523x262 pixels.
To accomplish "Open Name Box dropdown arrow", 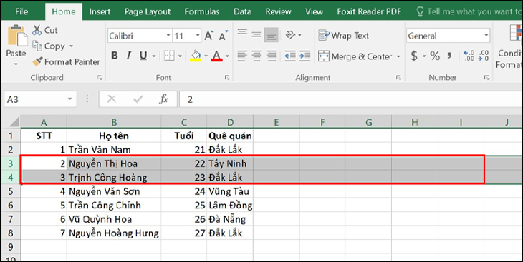I will tap(69, 99).
